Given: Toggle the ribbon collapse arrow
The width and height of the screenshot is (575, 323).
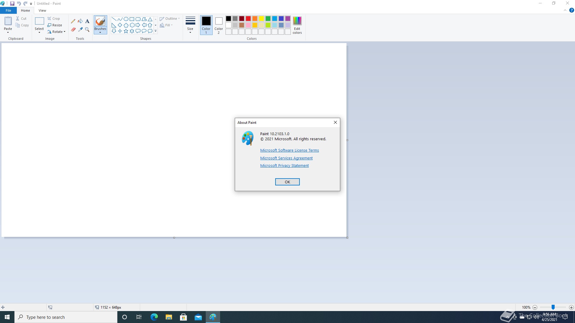Looking at the screenshot, I should pyautogui.click(x=565, y=10).
